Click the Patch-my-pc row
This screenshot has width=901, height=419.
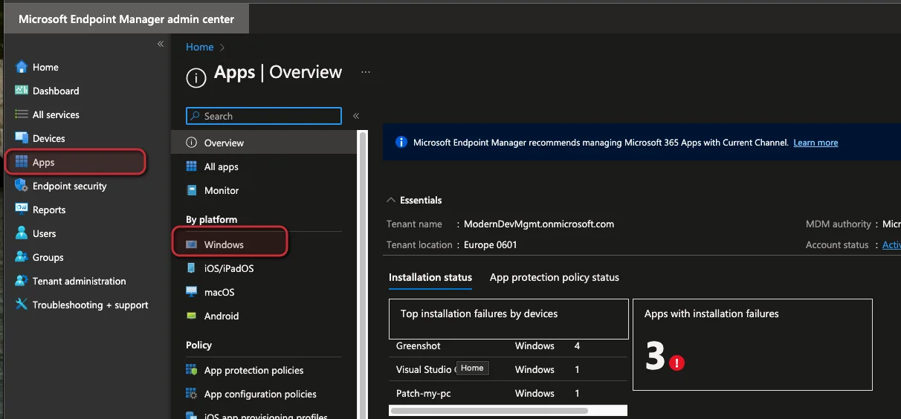(x=508, y=393)
